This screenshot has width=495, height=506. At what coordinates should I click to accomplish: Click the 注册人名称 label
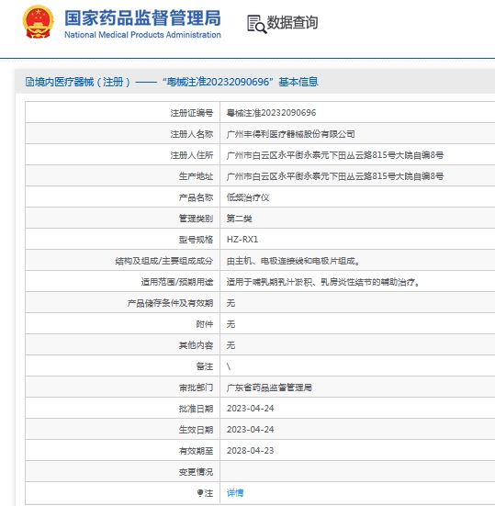point(192,134)
